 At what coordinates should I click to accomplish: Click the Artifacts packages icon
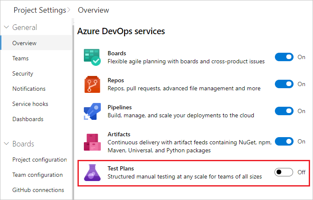(x=92, y=142)
